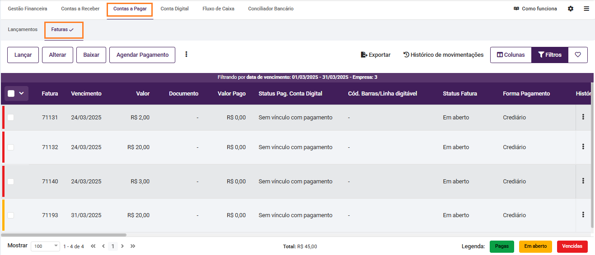
Task: Open the settings gear icon
Action: [571, 9]
